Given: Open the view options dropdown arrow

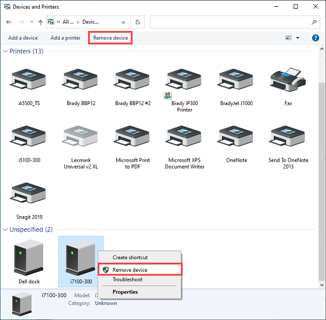Looking at the screenshot, I should tap(298, 38).
